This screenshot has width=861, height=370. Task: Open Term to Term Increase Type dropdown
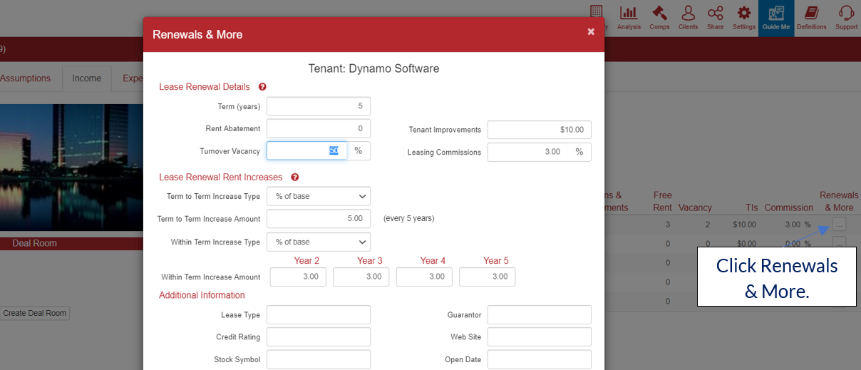click(x=319, y=196)
